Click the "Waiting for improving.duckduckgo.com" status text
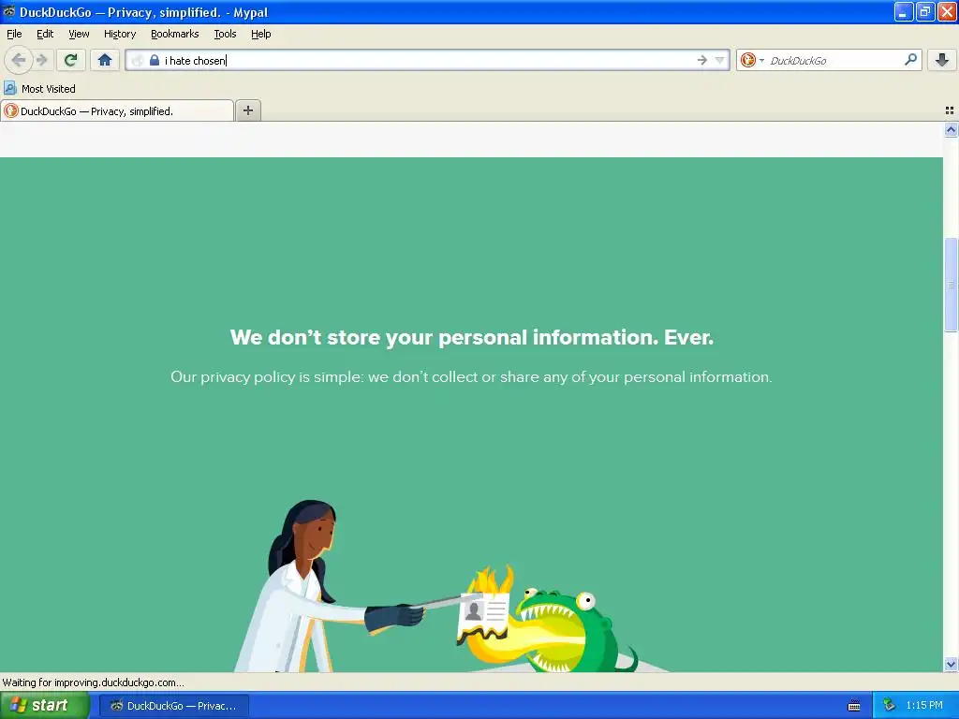Viewport: 959px width, 719px height. 94,682
